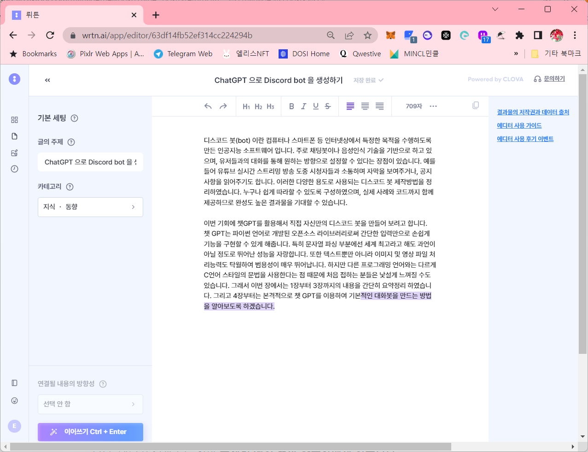Expand hidden bookmarks with double chevron
The image size is (588, 452).
click(516, 54)
